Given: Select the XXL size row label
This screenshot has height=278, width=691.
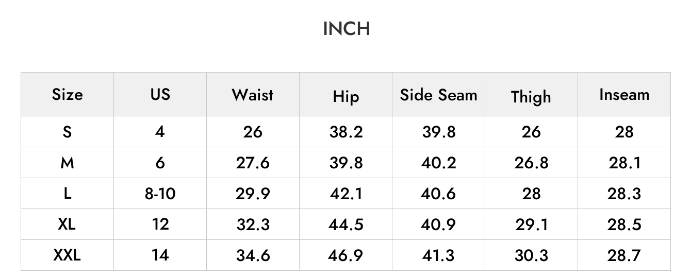Looking at the screenshot, I should (x=67, y=255).
